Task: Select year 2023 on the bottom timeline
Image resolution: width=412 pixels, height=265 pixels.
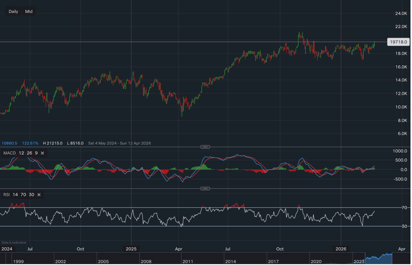Action: coord(359,261)
